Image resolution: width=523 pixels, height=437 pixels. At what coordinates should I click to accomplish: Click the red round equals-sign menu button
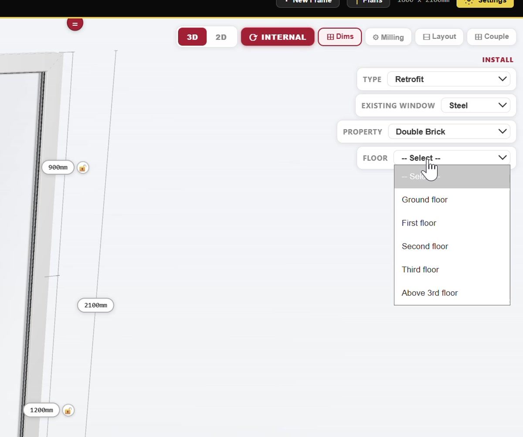coord(75,24)
